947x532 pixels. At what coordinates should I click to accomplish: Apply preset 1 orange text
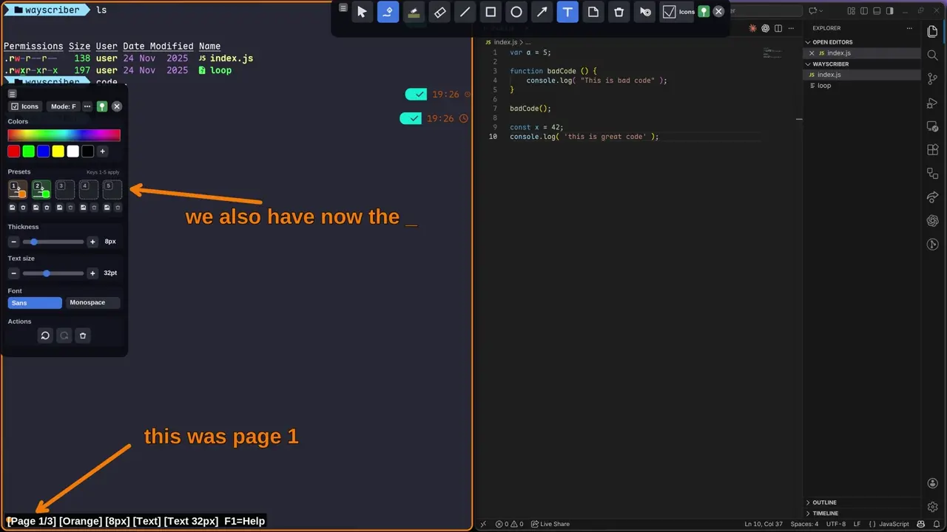[x=18, y=190]
